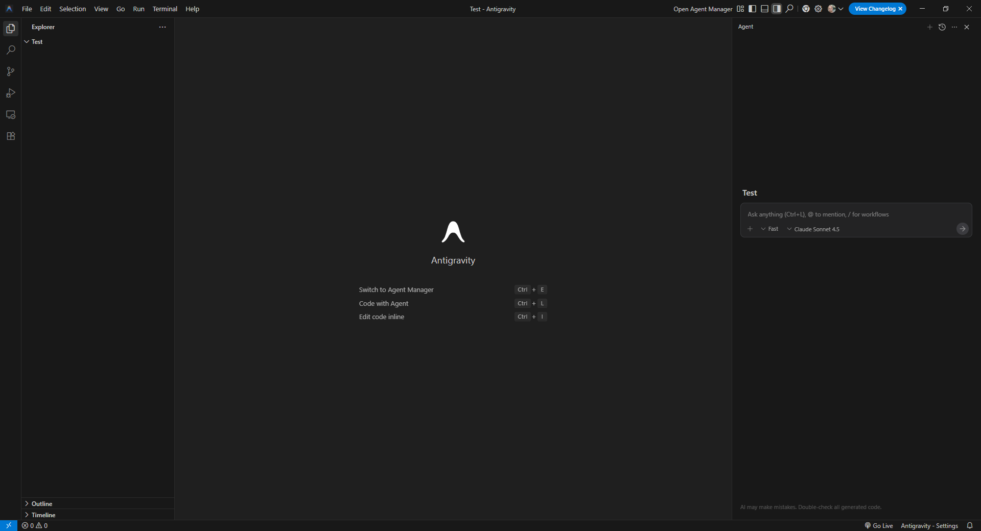981x531 pixels.
Task: Open Remote Explorer icon
Action: tap(11, 115)
